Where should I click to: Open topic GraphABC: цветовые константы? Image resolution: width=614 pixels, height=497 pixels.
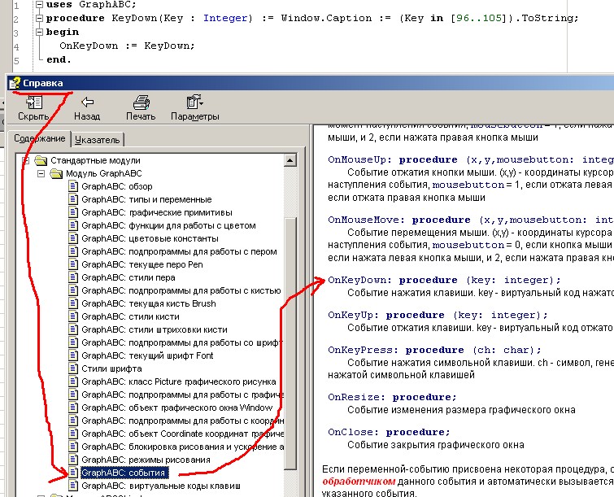[150, 239]
